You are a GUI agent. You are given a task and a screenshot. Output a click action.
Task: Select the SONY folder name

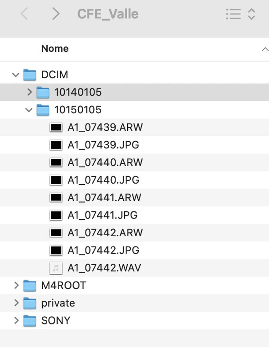(x=56, y=320)
